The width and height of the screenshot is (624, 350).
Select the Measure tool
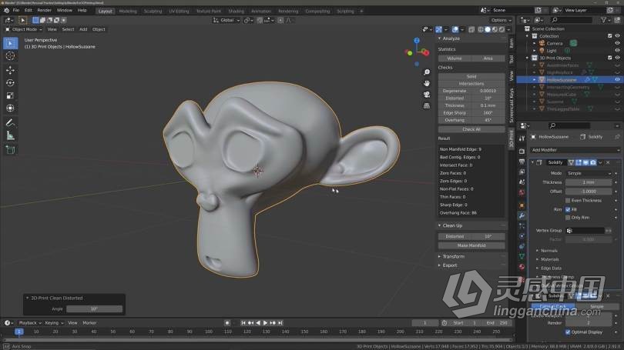point(10,136)
